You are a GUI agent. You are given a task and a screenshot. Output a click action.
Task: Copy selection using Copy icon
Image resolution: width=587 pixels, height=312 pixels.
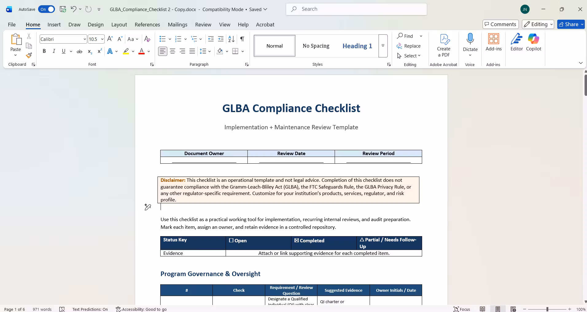pos(29,46)
